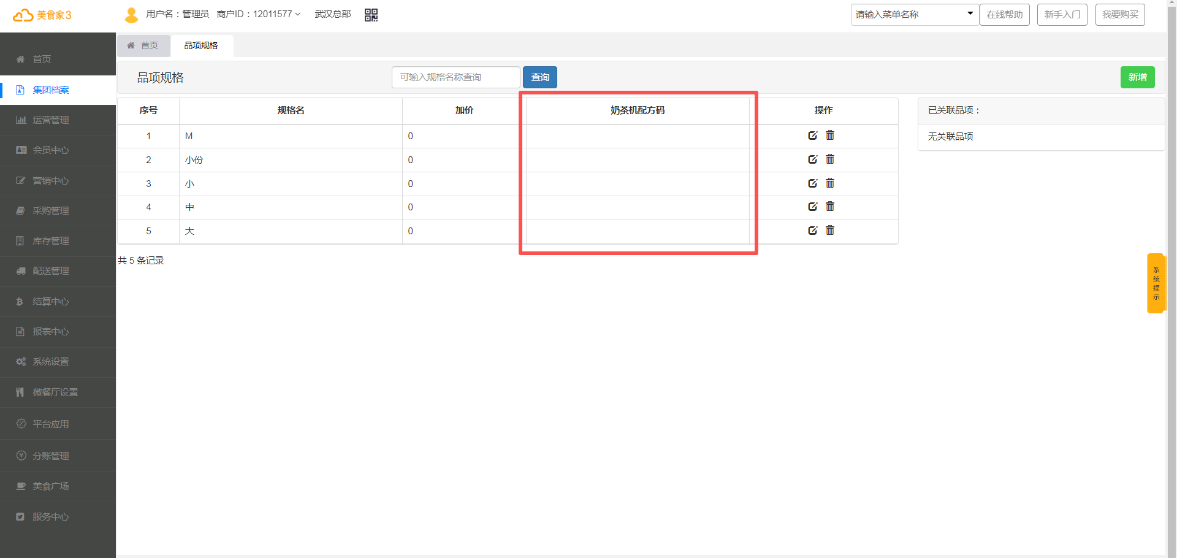Click the blue 查询 button

click(539, 77)
